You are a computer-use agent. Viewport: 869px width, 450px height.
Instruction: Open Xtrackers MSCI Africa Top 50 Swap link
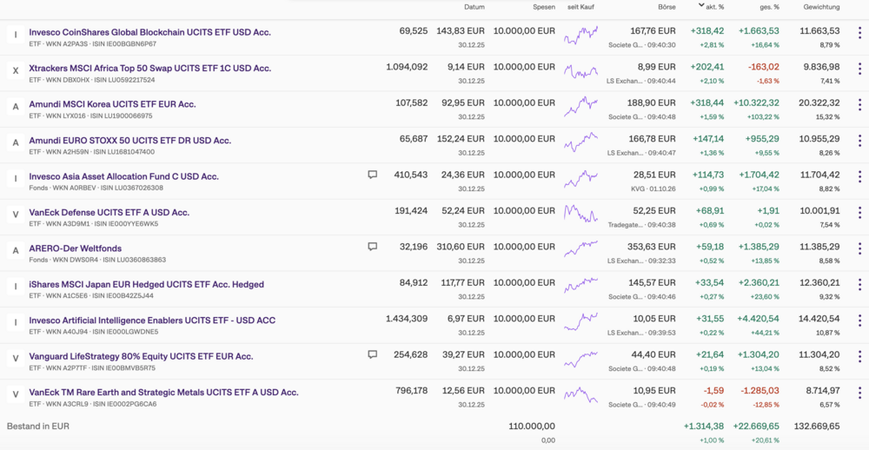[149, 68]
